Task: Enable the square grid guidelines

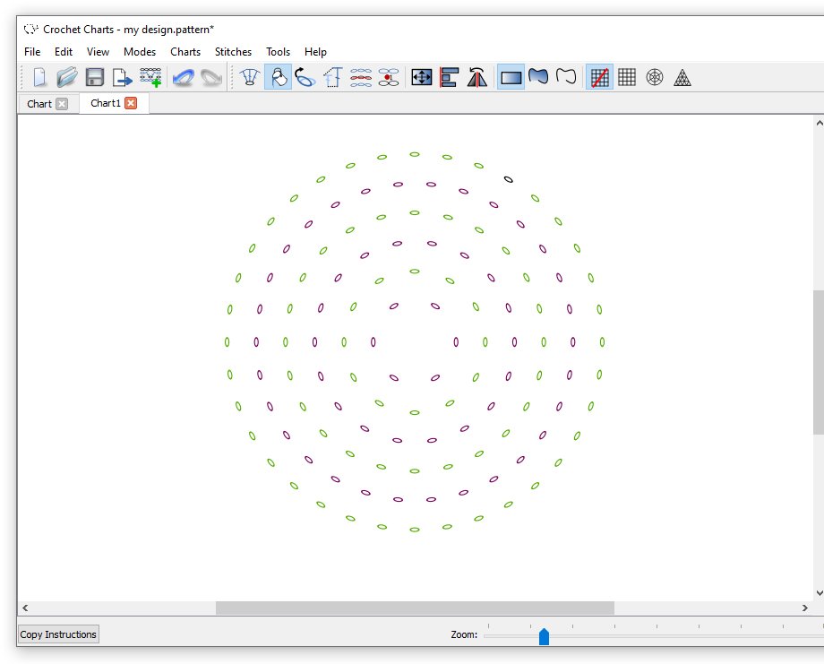Action: [x=627, y=77]
